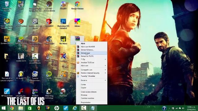This screenshot has width=198, height=111.
Task: Expand the 'Enviar a' submenu
Action: click(92, 80)
